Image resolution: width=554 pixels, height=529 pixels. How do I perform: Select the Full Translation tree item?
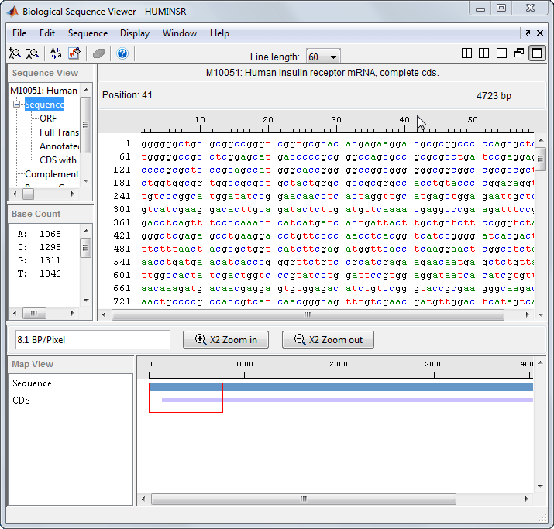pyautogui.click(x=59, y=132)
